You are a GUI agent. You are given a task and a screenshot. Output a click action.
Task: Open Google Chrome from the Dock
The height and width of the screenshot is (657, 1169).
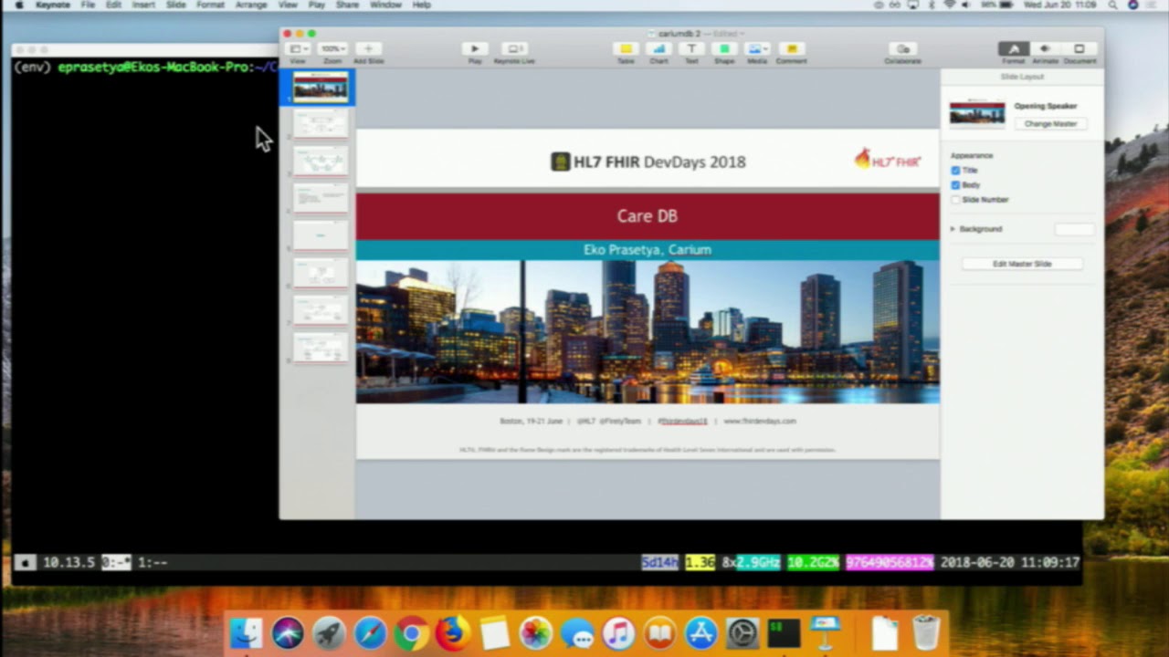412,632
